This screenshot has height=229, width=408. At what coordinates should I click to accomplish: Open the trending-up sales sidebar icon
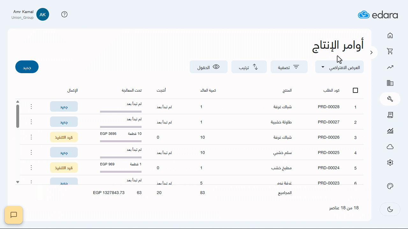point(390,67)
